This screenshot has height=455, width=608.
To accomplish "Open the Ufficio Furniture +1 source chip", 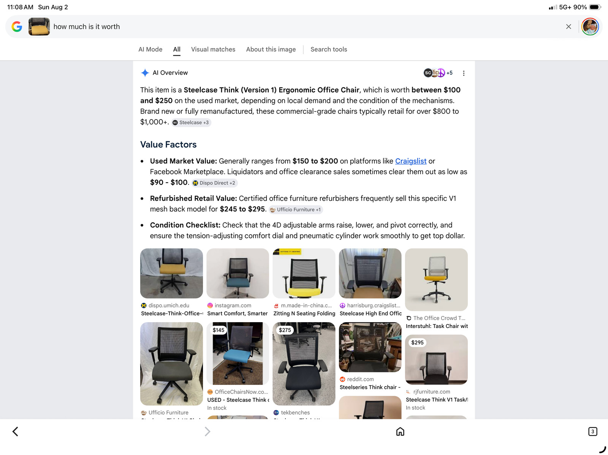I will point(296,209).
